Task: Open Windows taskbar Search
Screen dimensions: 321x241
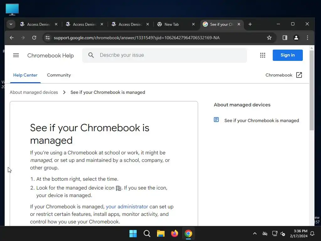Action: pos(147,233)
